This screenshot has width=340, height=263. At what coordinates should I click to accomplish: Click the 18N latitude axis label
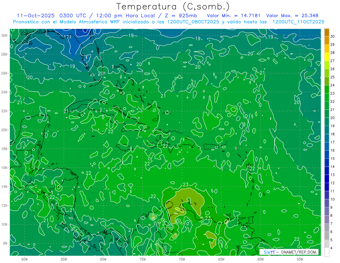(x=5, y=149)
